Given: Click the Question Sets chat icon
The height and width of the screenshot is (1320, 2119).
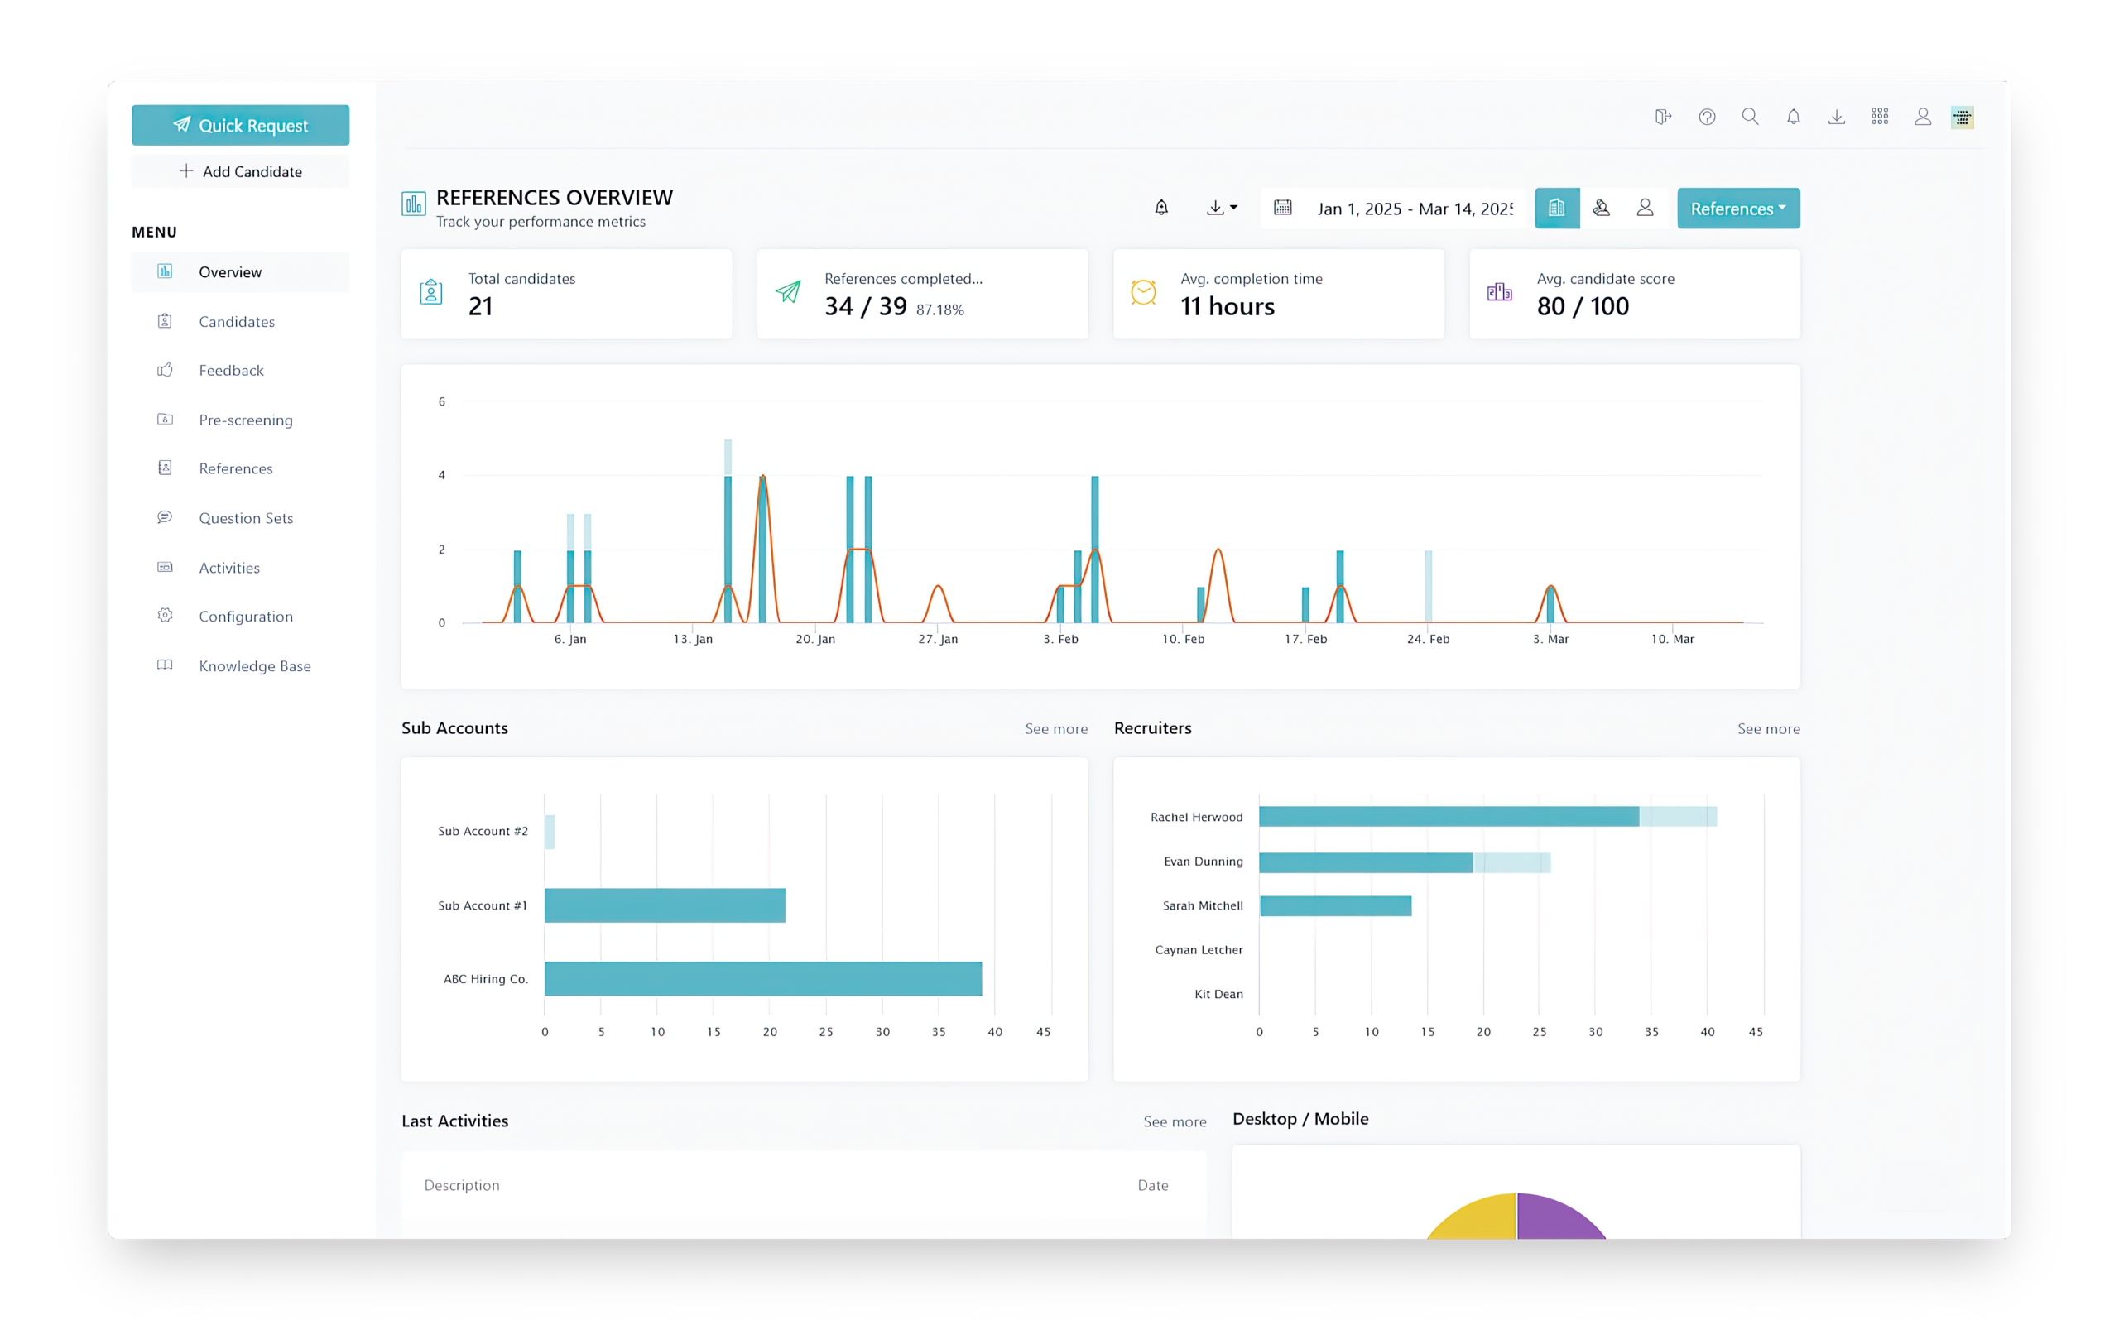Looking at the screenshot, I should click(165, 516).
